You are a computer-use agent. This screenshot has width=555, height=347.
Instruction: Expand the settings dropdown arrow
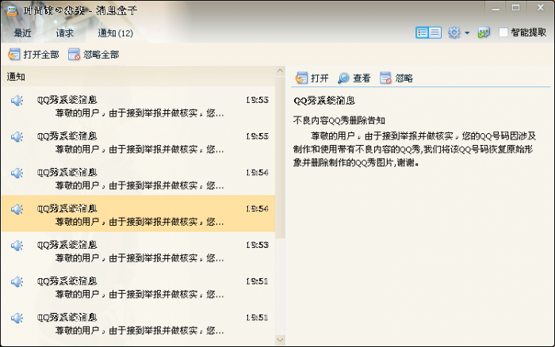click(467, 33)
